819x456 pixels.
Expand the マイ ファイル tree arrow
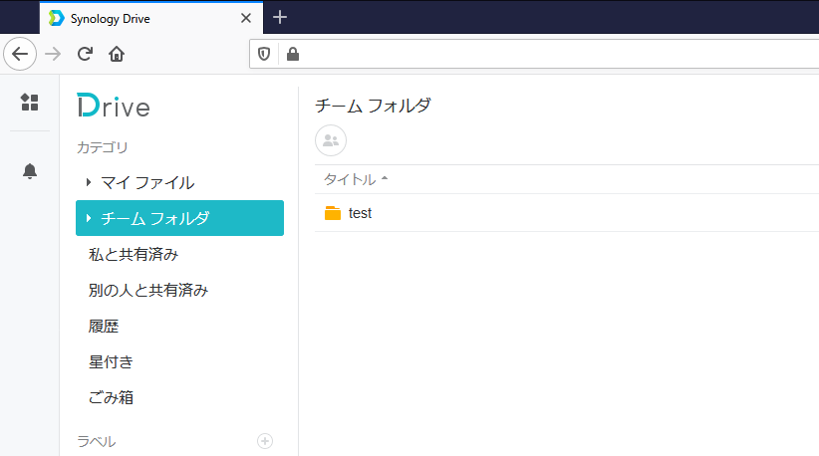89,182
